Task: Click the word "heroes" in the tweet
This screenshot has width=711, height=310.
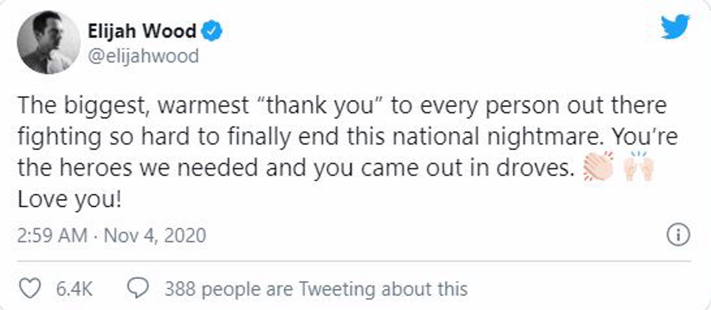Action: (96, 168)
